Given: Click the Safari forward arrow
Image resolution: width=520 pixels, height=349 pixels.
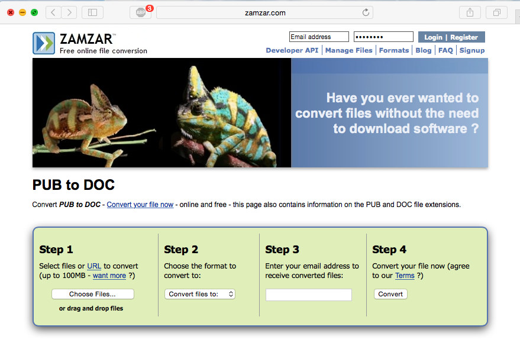Looking at the screenshot, I should click(x=69, y=12).
